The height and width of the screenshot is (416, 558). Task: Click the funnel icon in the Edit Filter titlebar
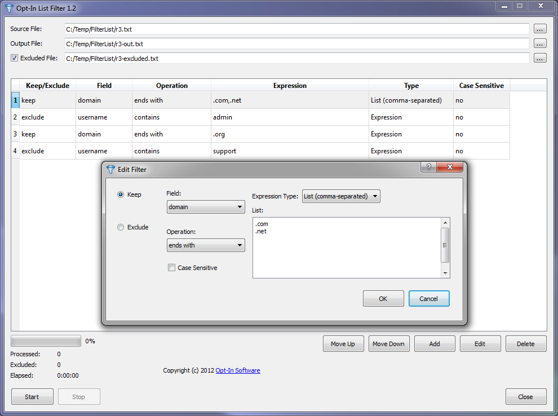point(110,169)
